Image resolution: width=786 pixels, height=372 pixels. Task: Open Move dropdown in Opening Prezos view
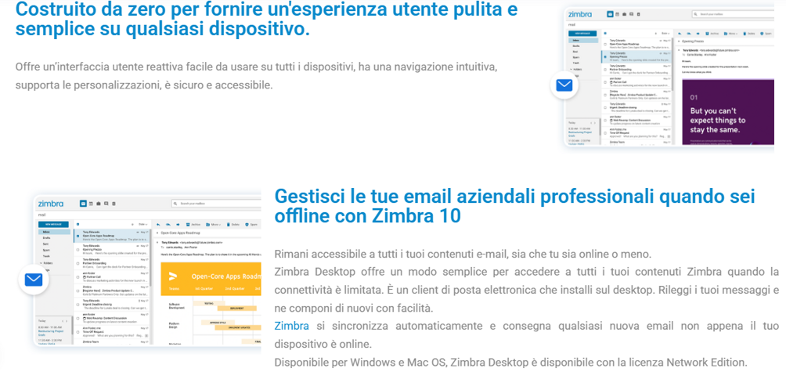click(730, 34)
